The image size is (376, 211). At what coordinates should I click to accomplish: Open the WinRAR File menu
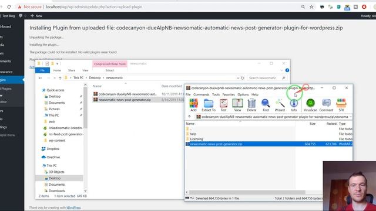click(x=188, y=94)
